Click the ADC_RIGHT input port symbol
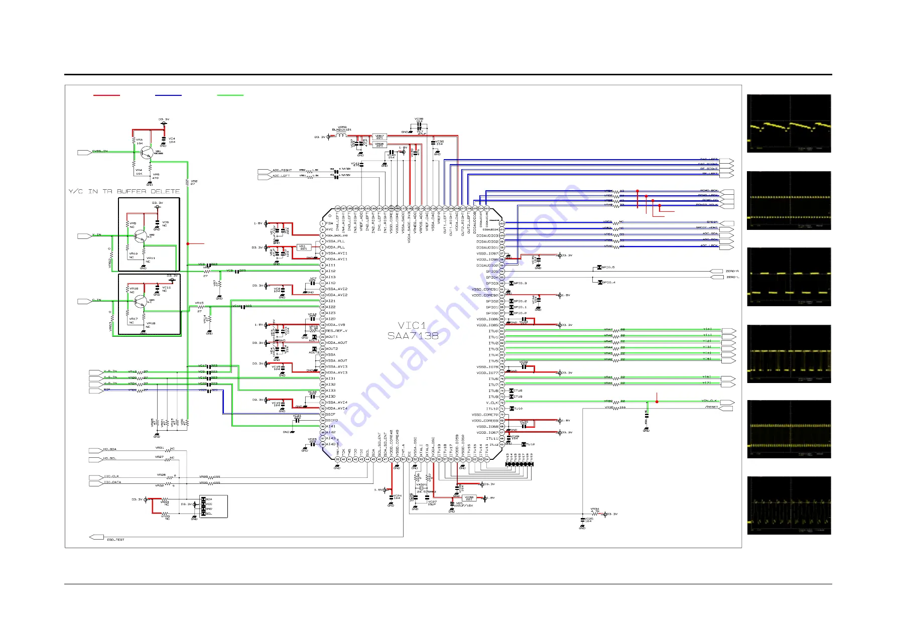The image size is (897, 634). click(x=264, y=171)
